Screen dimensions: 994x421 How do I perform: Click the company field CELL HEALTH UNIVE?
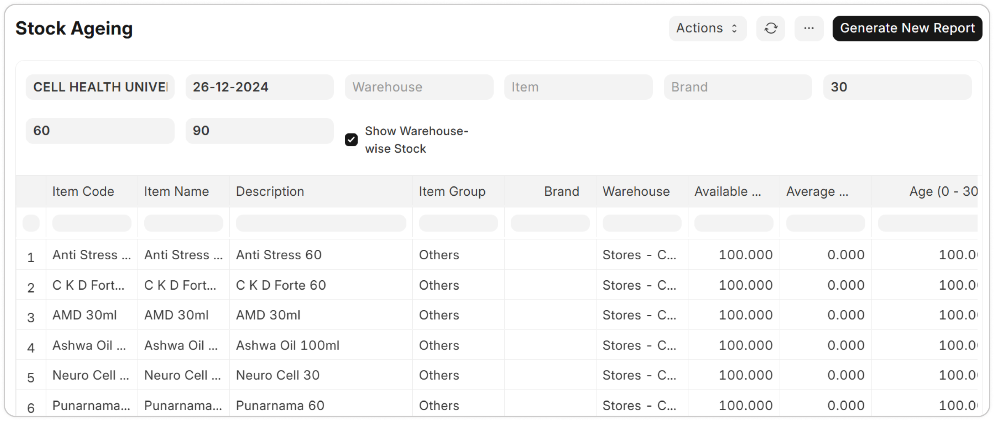point(100,87)
